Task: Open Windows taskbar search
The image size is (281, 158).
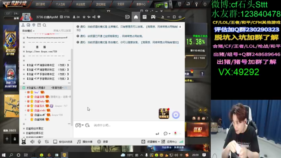Action: (11, 155)
